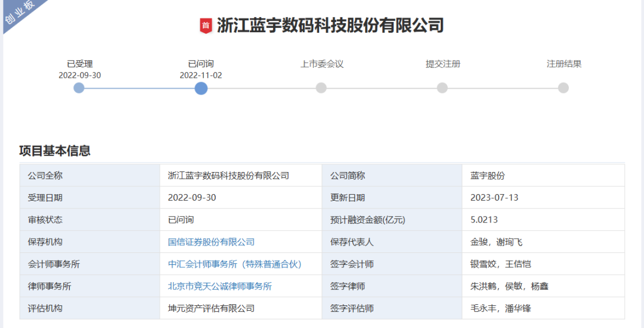Click the 律师事务所 label cell
Image resolution: width=644 pixels, height=328 pixels.
pyautogui.click(x=89, y=286)
